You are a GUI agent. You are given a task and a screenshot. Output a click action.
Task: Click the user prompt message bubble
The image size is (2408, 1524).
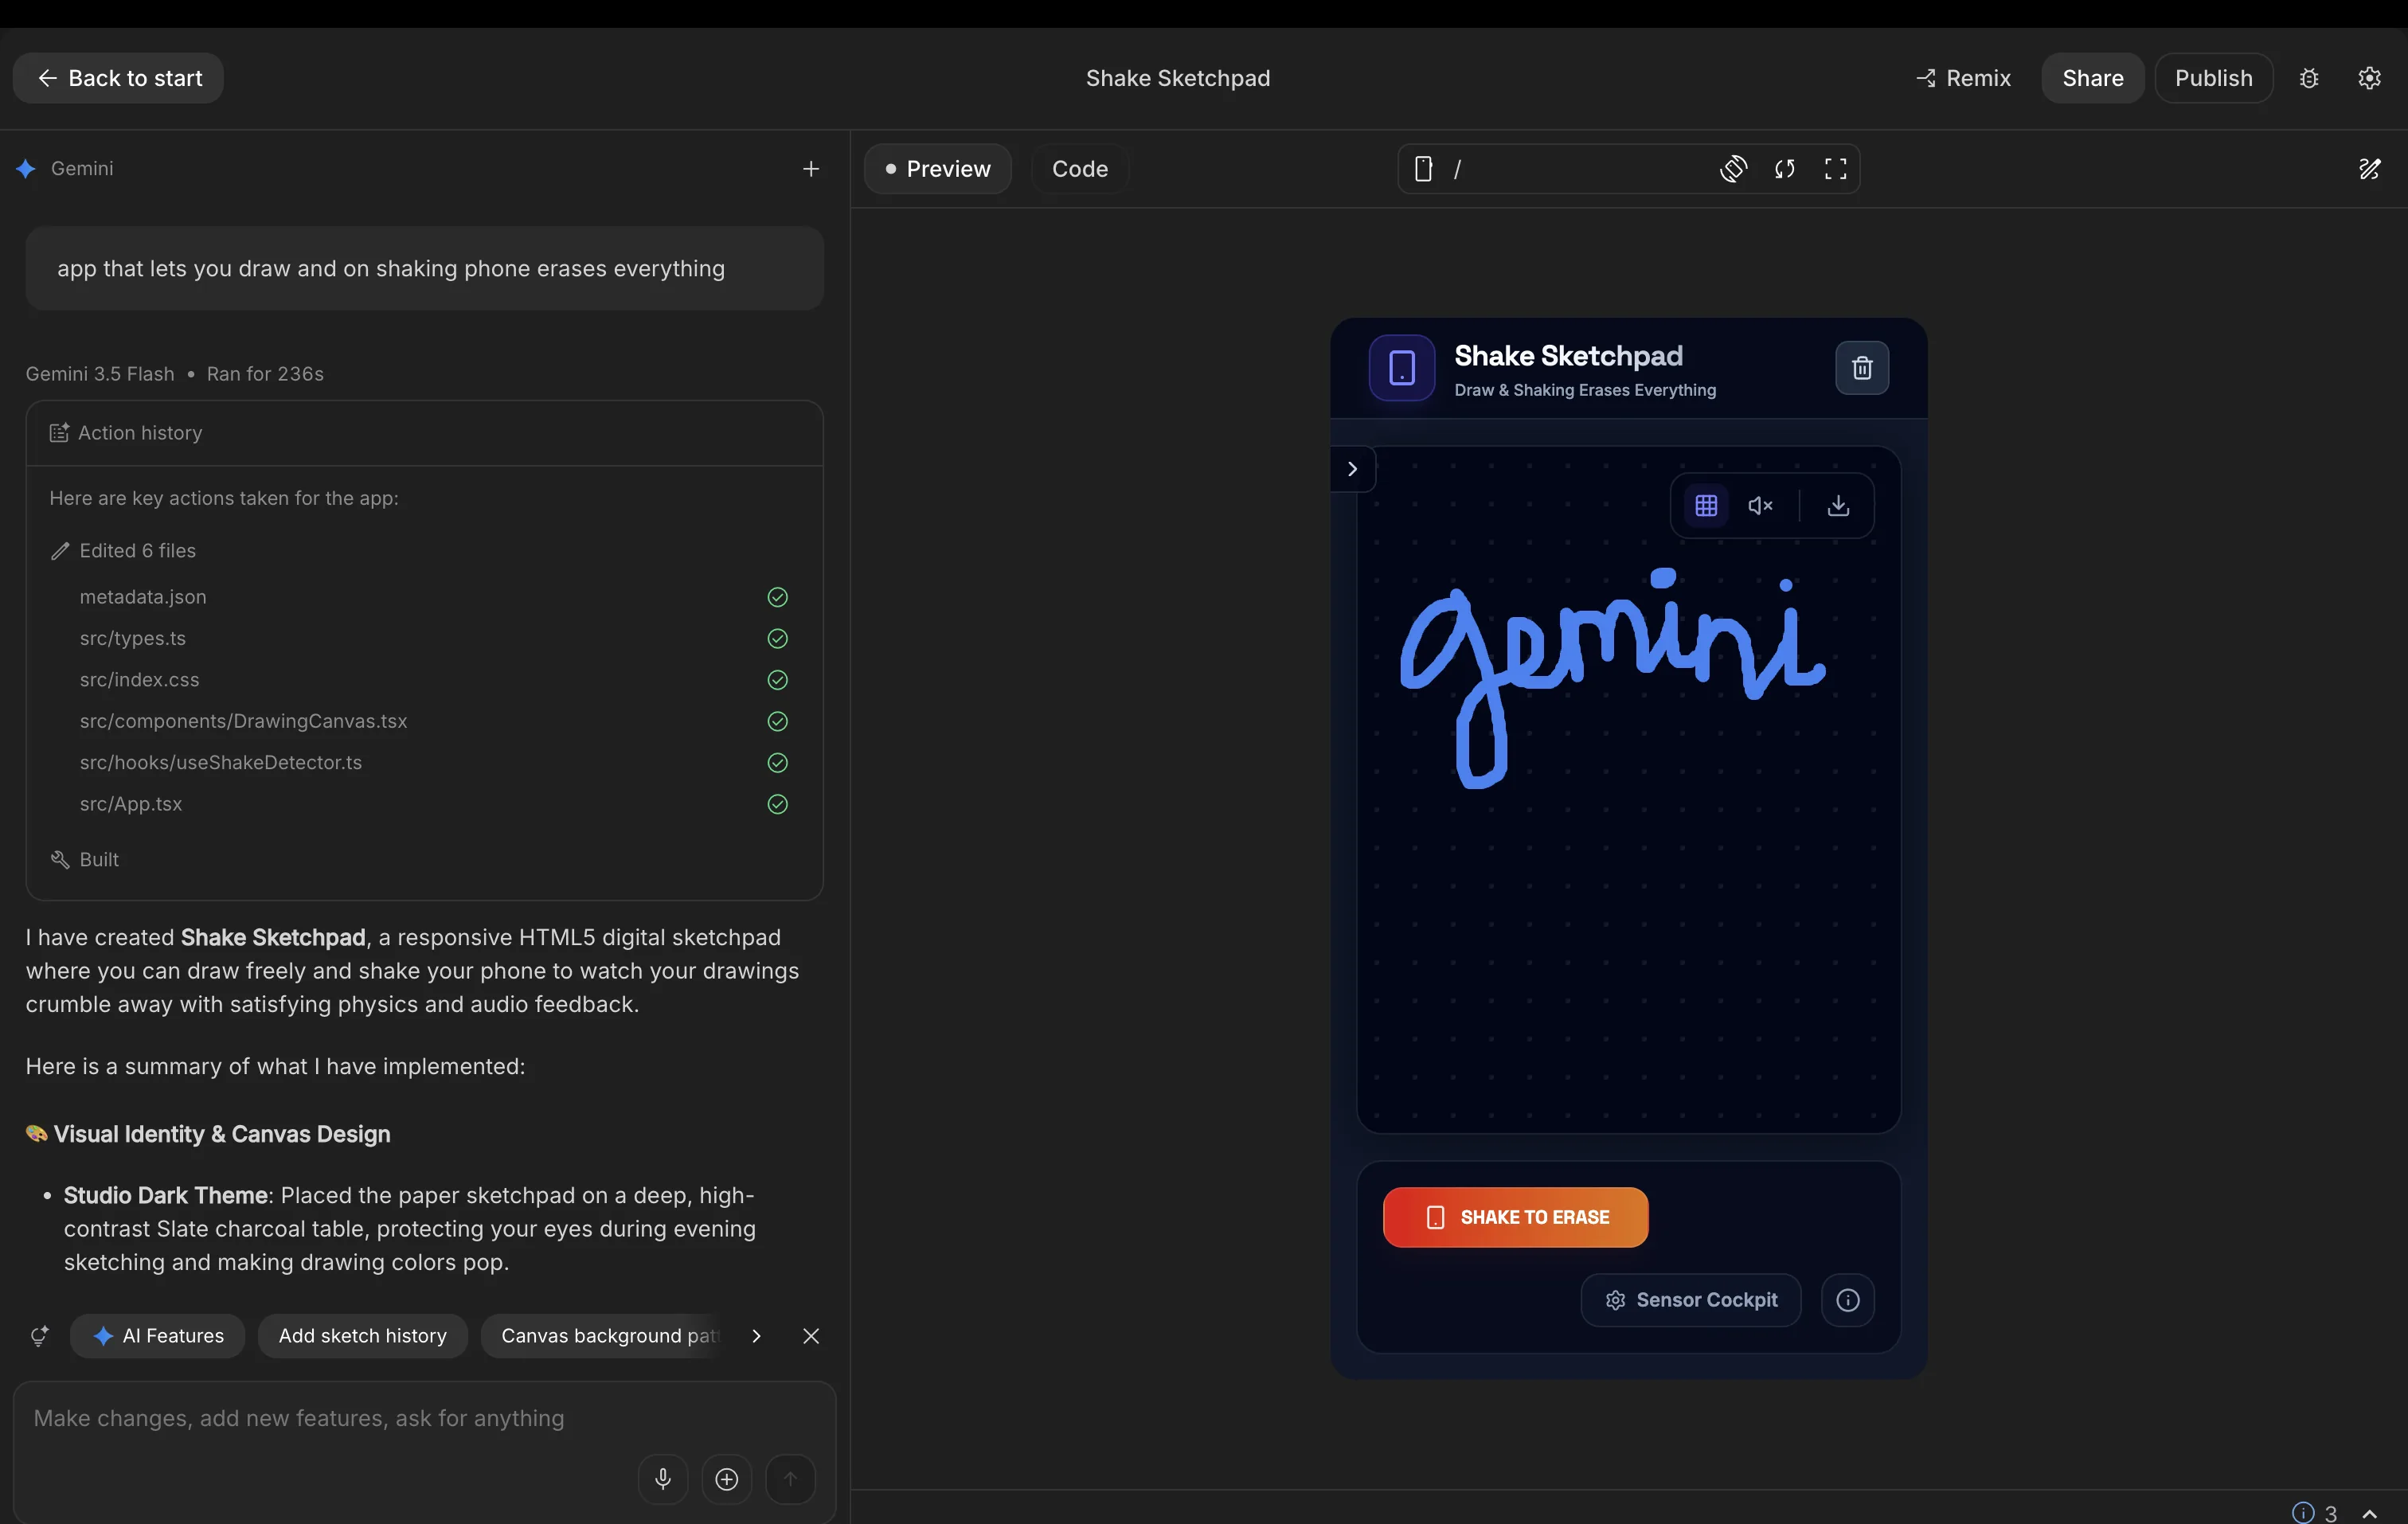(424, 269)
